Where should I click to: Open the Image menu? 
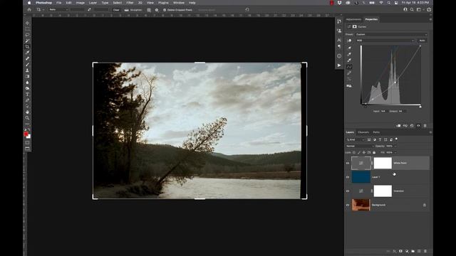81,3
